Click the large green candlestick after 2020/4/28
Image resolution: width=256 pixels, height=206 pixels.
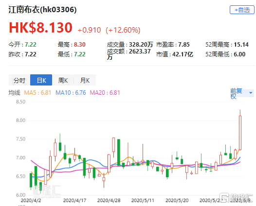pos(119,153)
